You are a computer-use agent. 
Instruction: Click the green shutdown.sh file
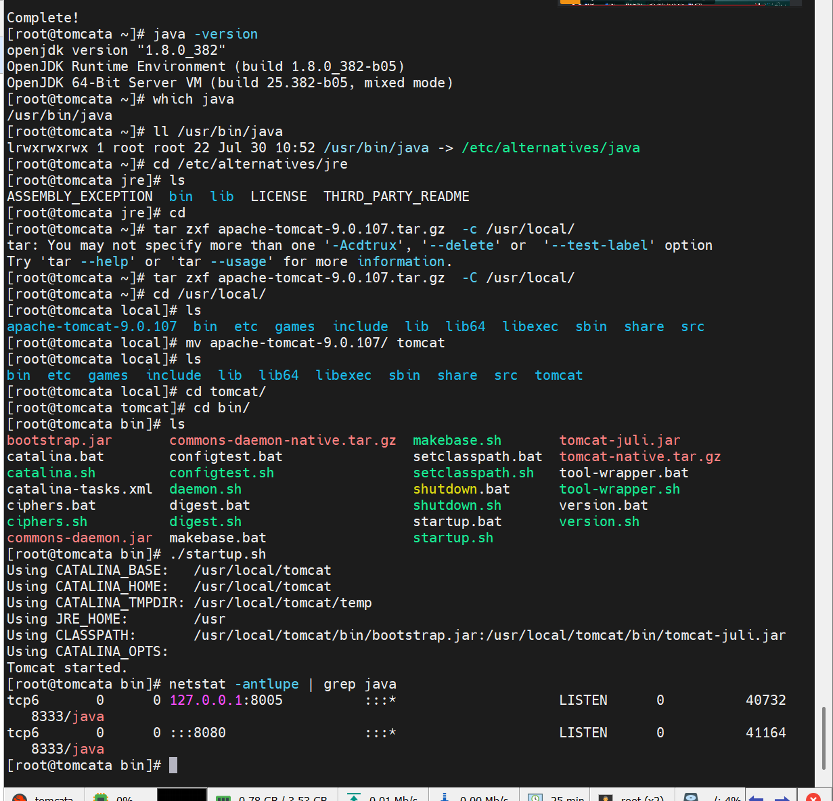457,505
